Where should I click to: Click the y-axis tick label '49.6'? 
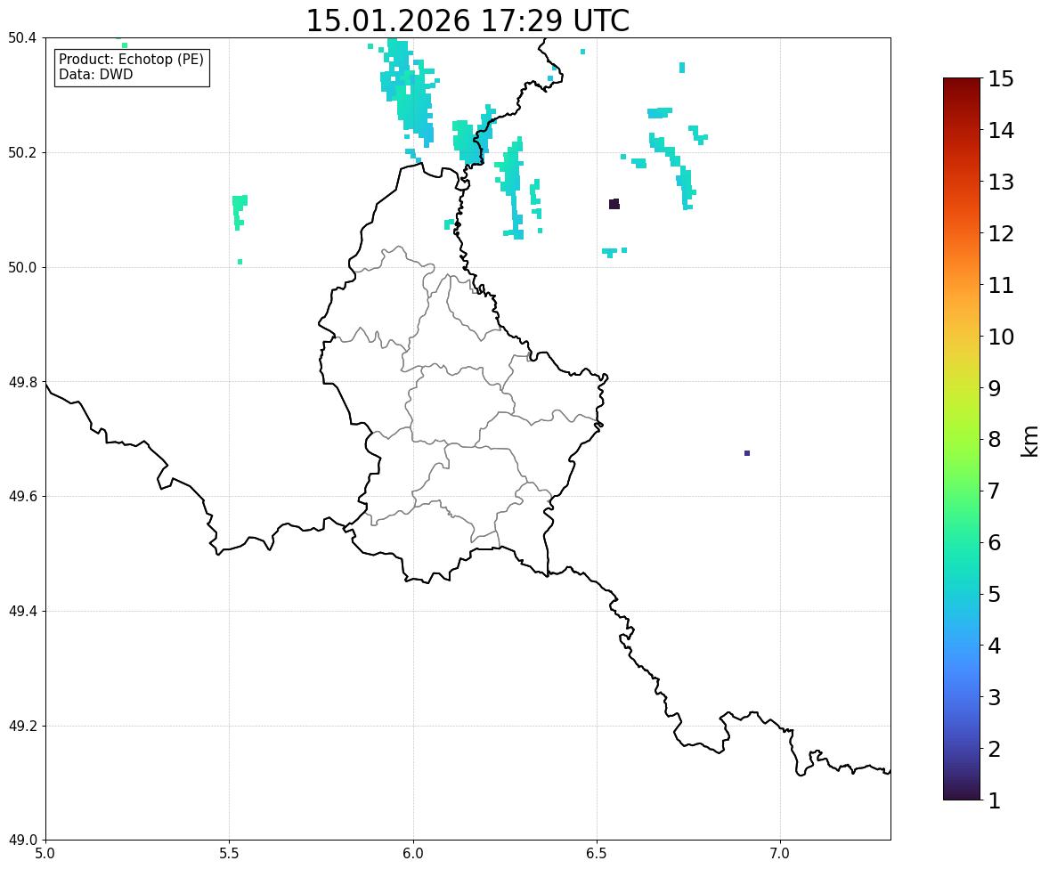pyautogui.click(x=22, y=496)
